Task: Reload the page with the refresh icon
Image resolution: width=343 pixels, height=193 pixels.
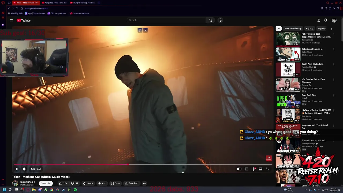Action: (17, 8)
